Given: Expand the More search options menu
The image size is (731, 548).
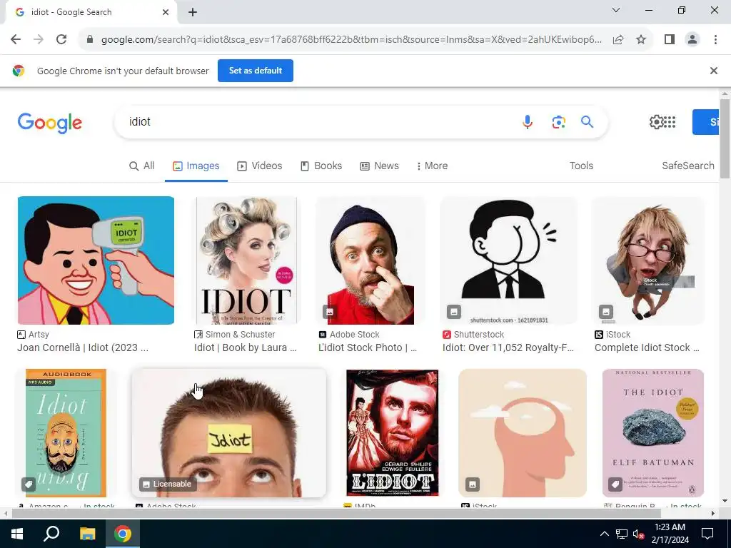Looking at the screenshot, I should pos(432,166).
